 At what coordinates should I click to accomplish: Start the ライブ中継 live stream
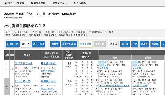[86, 44]
